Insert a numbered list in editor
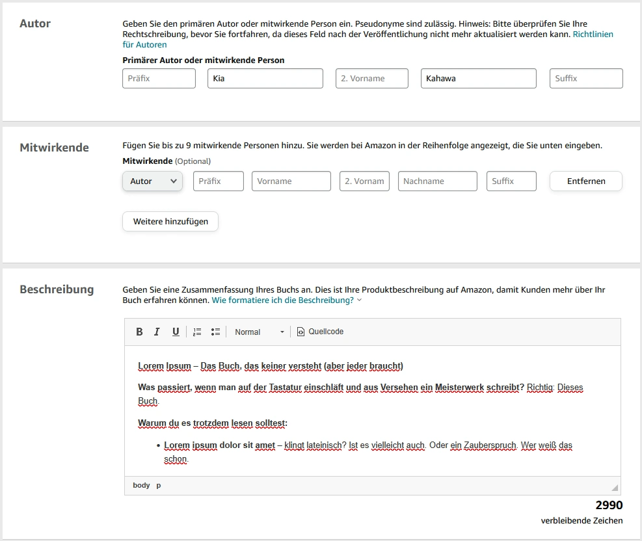The width and height of the screenshot is (642, 541). (197, 332)
